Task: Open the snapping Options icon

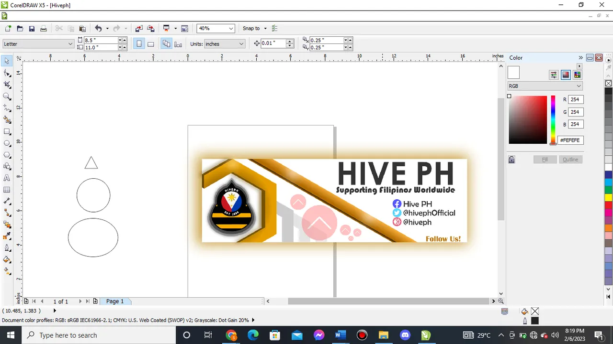Action: coord(274,29)
